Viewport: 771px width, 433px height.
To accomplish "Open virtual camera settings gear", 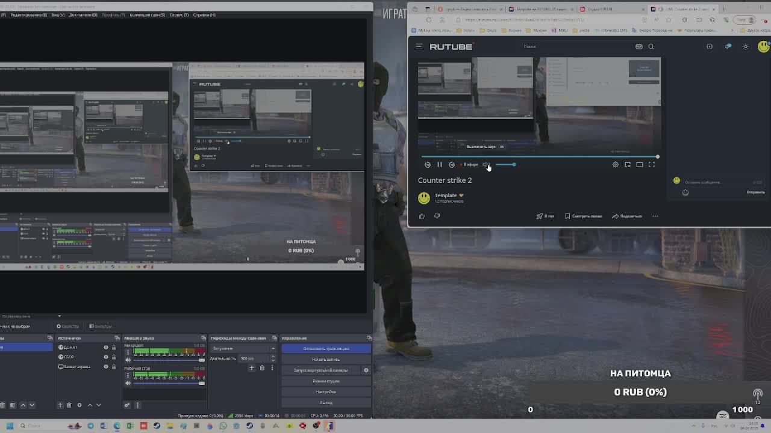I will pyautogui.click(x=366, y=370).
